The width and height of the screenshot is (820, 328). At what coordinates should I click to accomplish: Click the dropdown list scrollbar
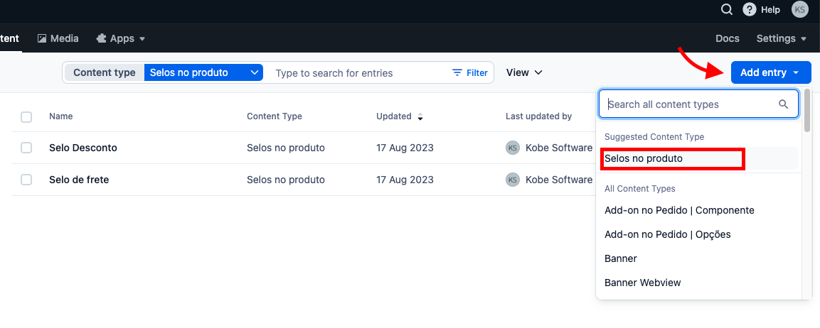tap(806, 111)
